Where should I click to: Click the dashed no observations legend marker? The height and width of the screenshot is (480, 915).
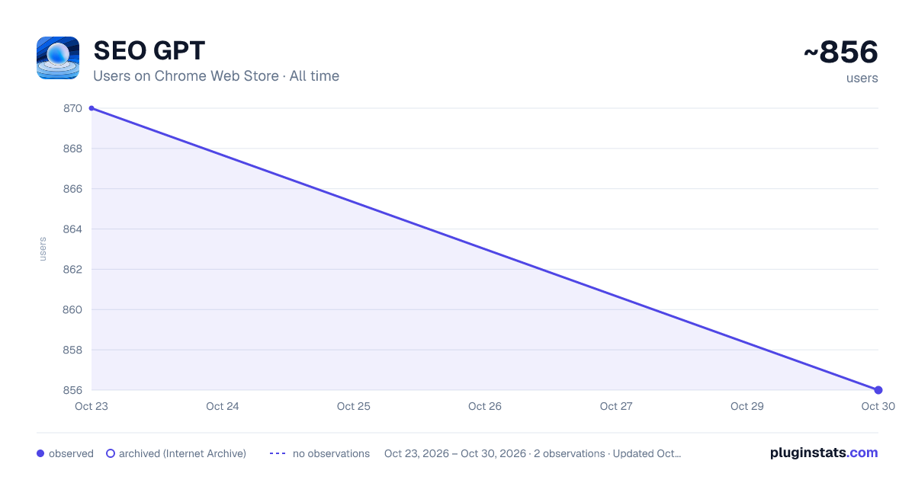278,453
